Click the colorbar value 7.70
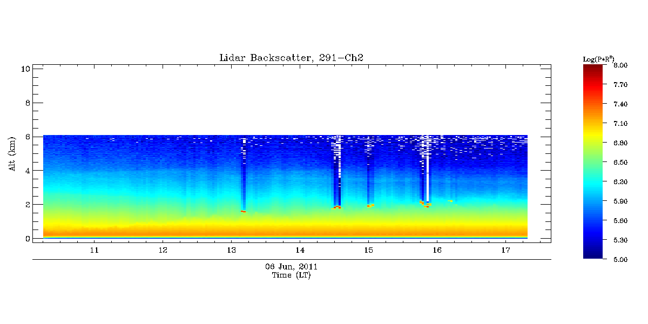This screenshot has width=648, height=324. point(620,85)
